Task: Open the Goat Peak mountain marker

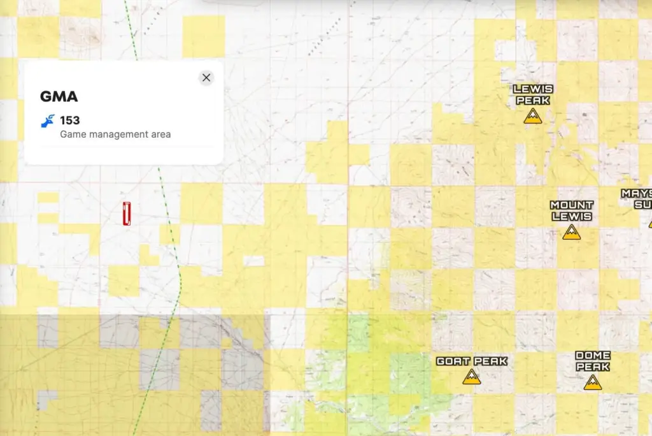Action: coord(471,377)
